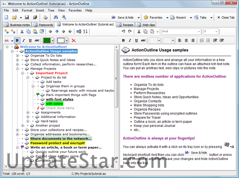Image resolution: width=239 pixels, height=178 pixels.
Task: Click the tree Cut scissors icon
Action: (x=22, y=32)
